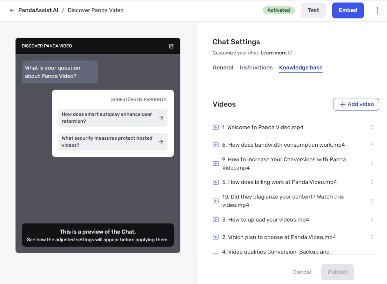The width and height of the screenshot is (387, 284).
Task: Open chat preview in new window icon
Action: 171,46
